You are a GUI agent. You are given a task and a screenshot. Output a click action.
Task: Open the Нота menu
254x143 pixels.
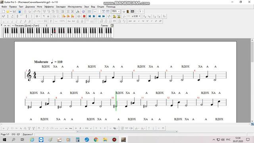[x=39, y=7]
